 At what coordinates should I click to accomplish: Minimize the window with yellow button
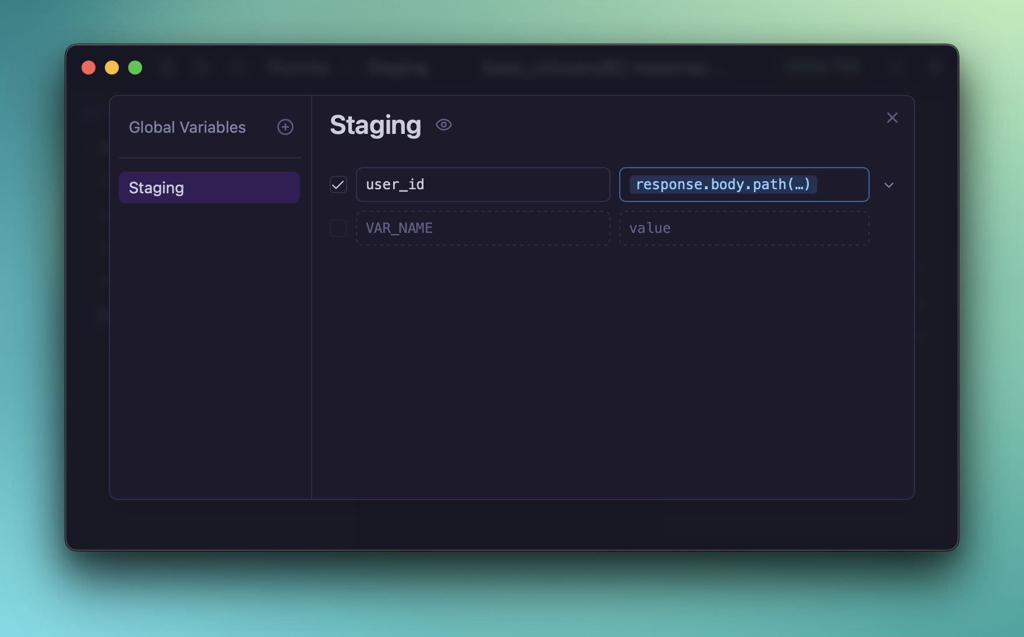click(112, 68)
